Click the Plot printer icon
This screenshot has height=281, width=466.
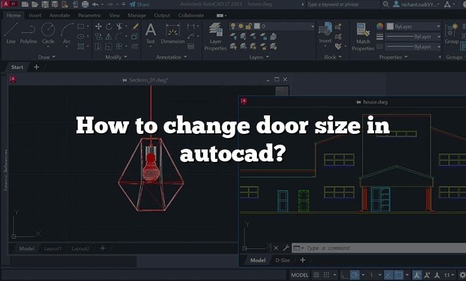coord(85,4)
